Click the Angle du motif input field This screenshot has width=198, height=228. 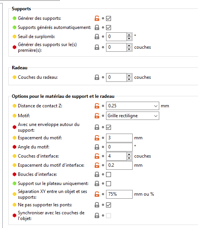click(x=119, y=147)
